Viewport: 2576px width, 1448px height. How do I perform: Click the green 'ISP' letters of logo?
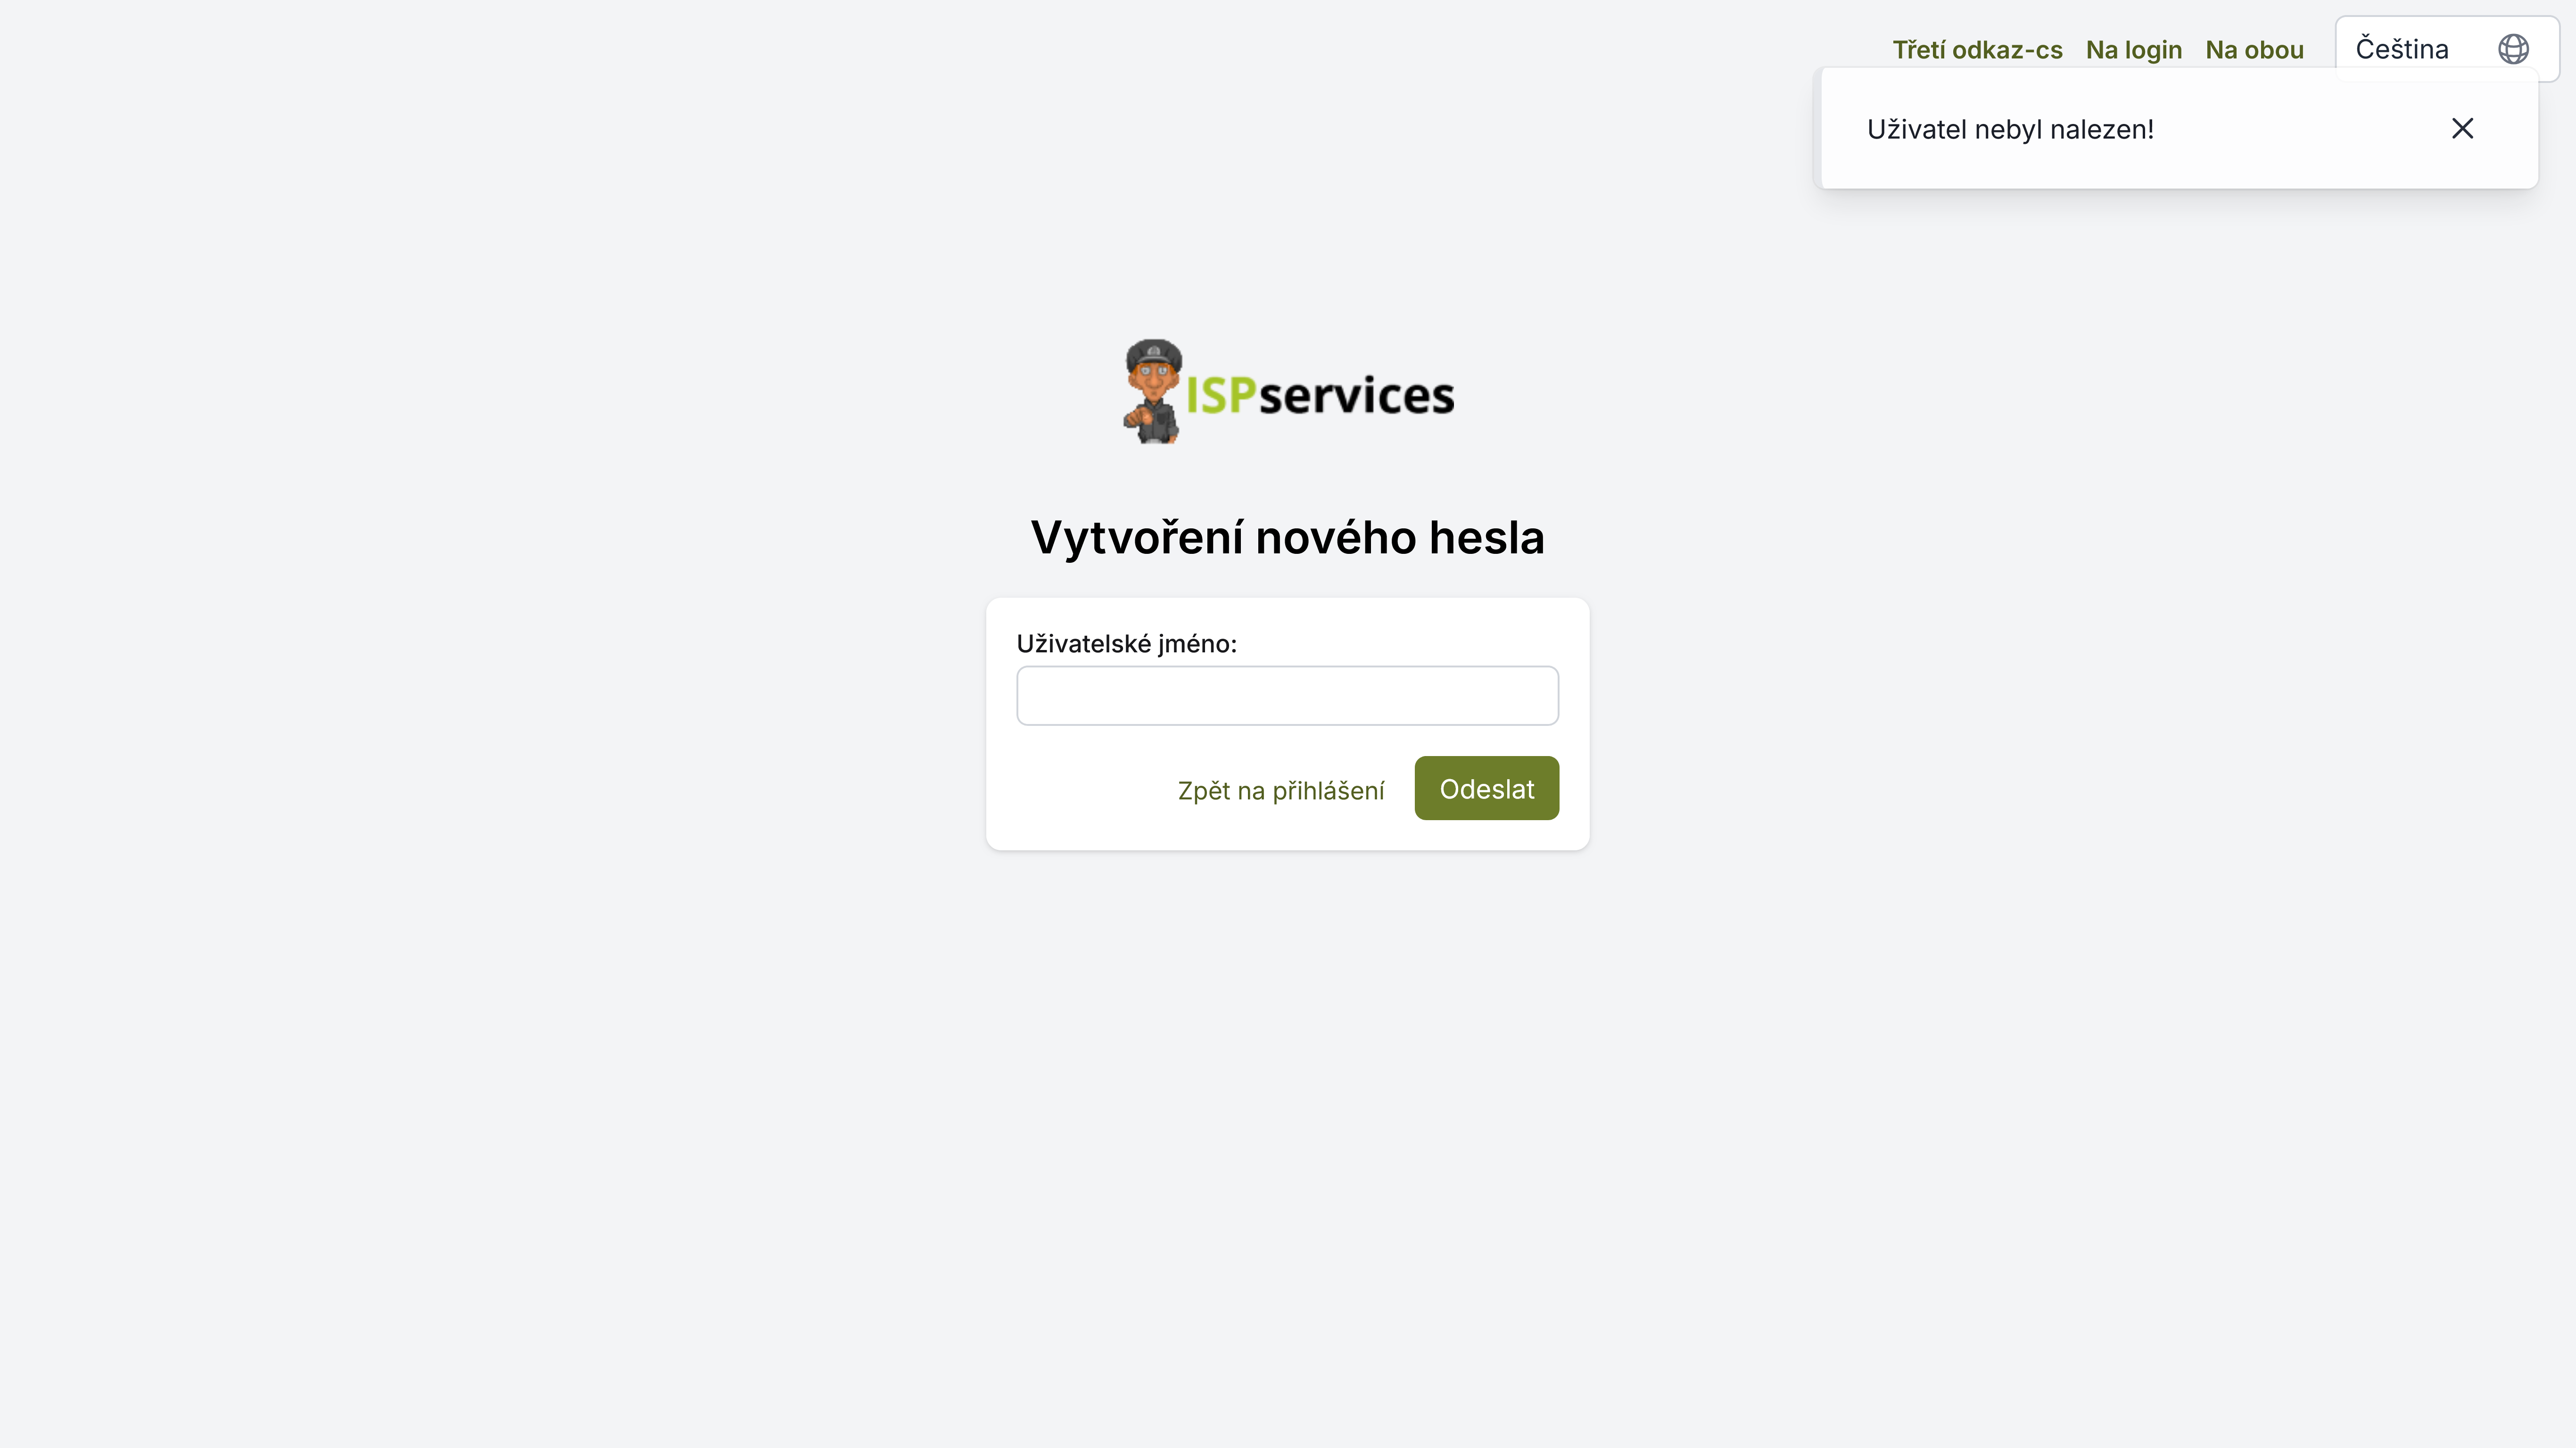coord(1221,395)
